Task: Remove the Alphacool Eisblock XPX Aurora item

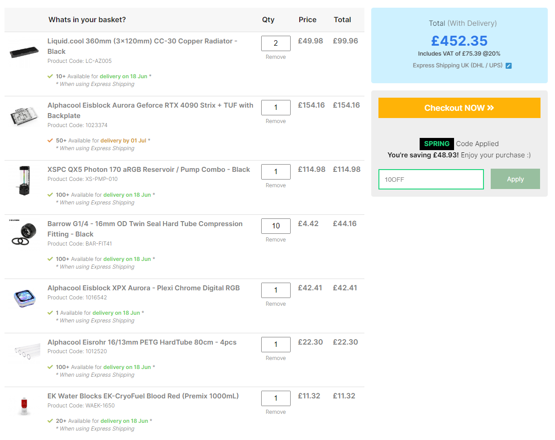Action: pos(276,304)
